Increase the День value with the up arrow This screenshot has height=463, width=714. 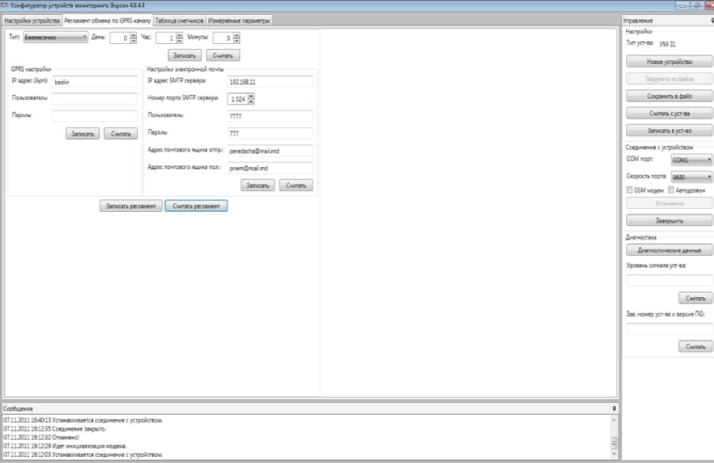(134, 35)
